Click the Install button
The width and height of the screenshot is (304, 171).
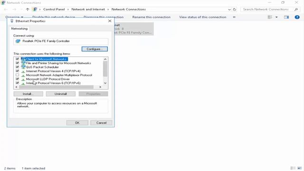28,94
